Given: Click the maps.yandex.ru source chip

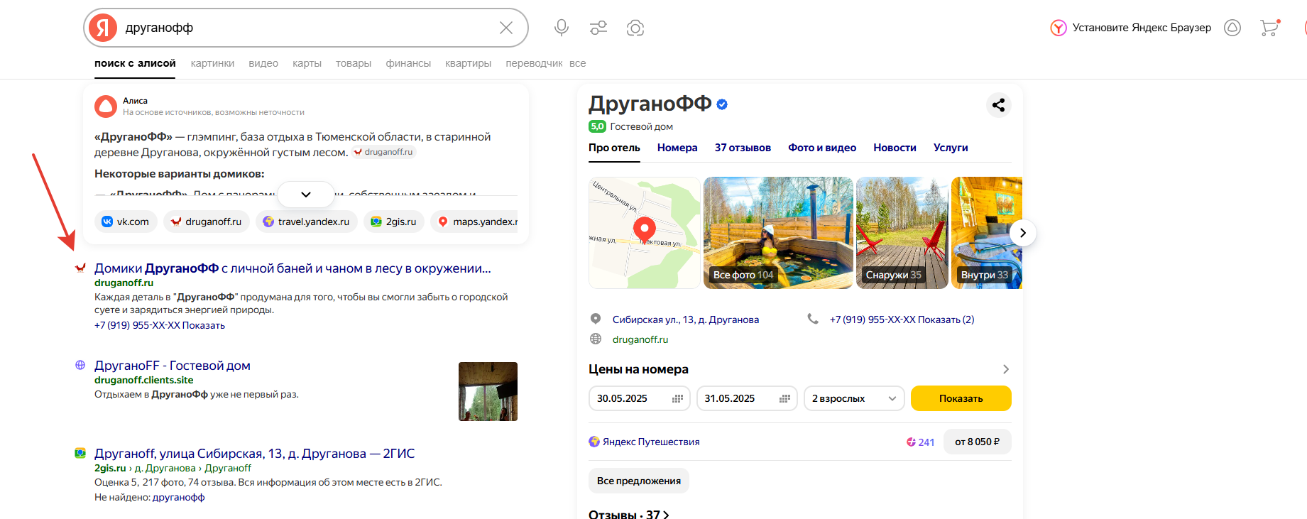Looking at the screenshot, I should 474,222.
